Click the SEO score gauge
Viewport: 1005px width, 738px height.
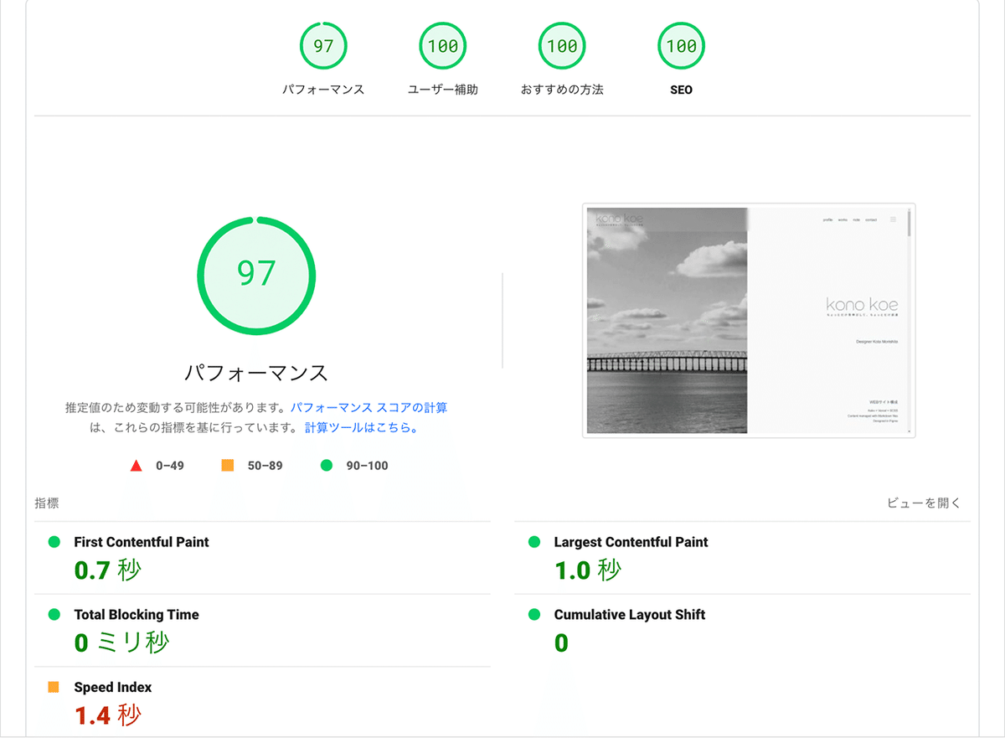[682, 46]
